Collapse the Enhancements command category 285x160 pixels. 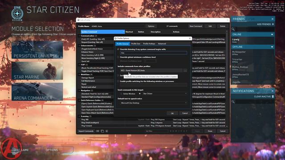tap(79, 45)
